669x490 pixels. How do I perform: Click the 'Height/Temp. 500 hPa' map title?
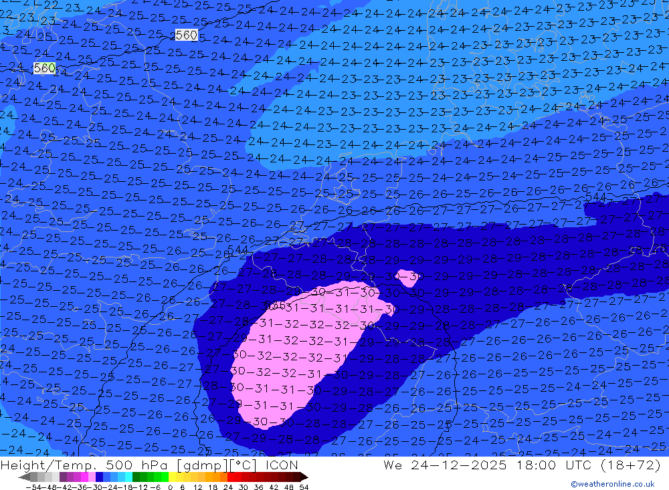click(x=86, y=465)
